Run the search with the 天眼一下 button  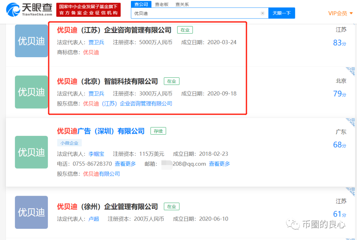(x=282, y=13)
